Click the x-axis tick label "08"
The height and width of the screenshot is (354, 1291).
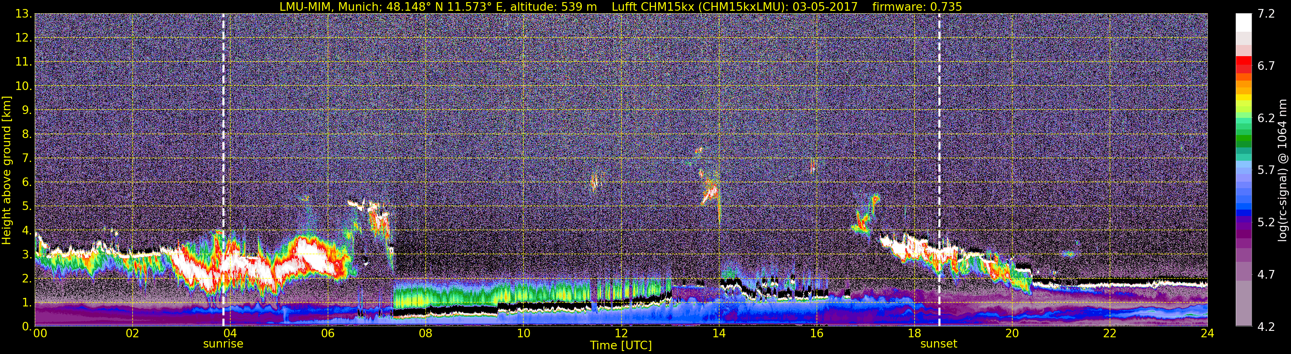[x=425, y=334]
